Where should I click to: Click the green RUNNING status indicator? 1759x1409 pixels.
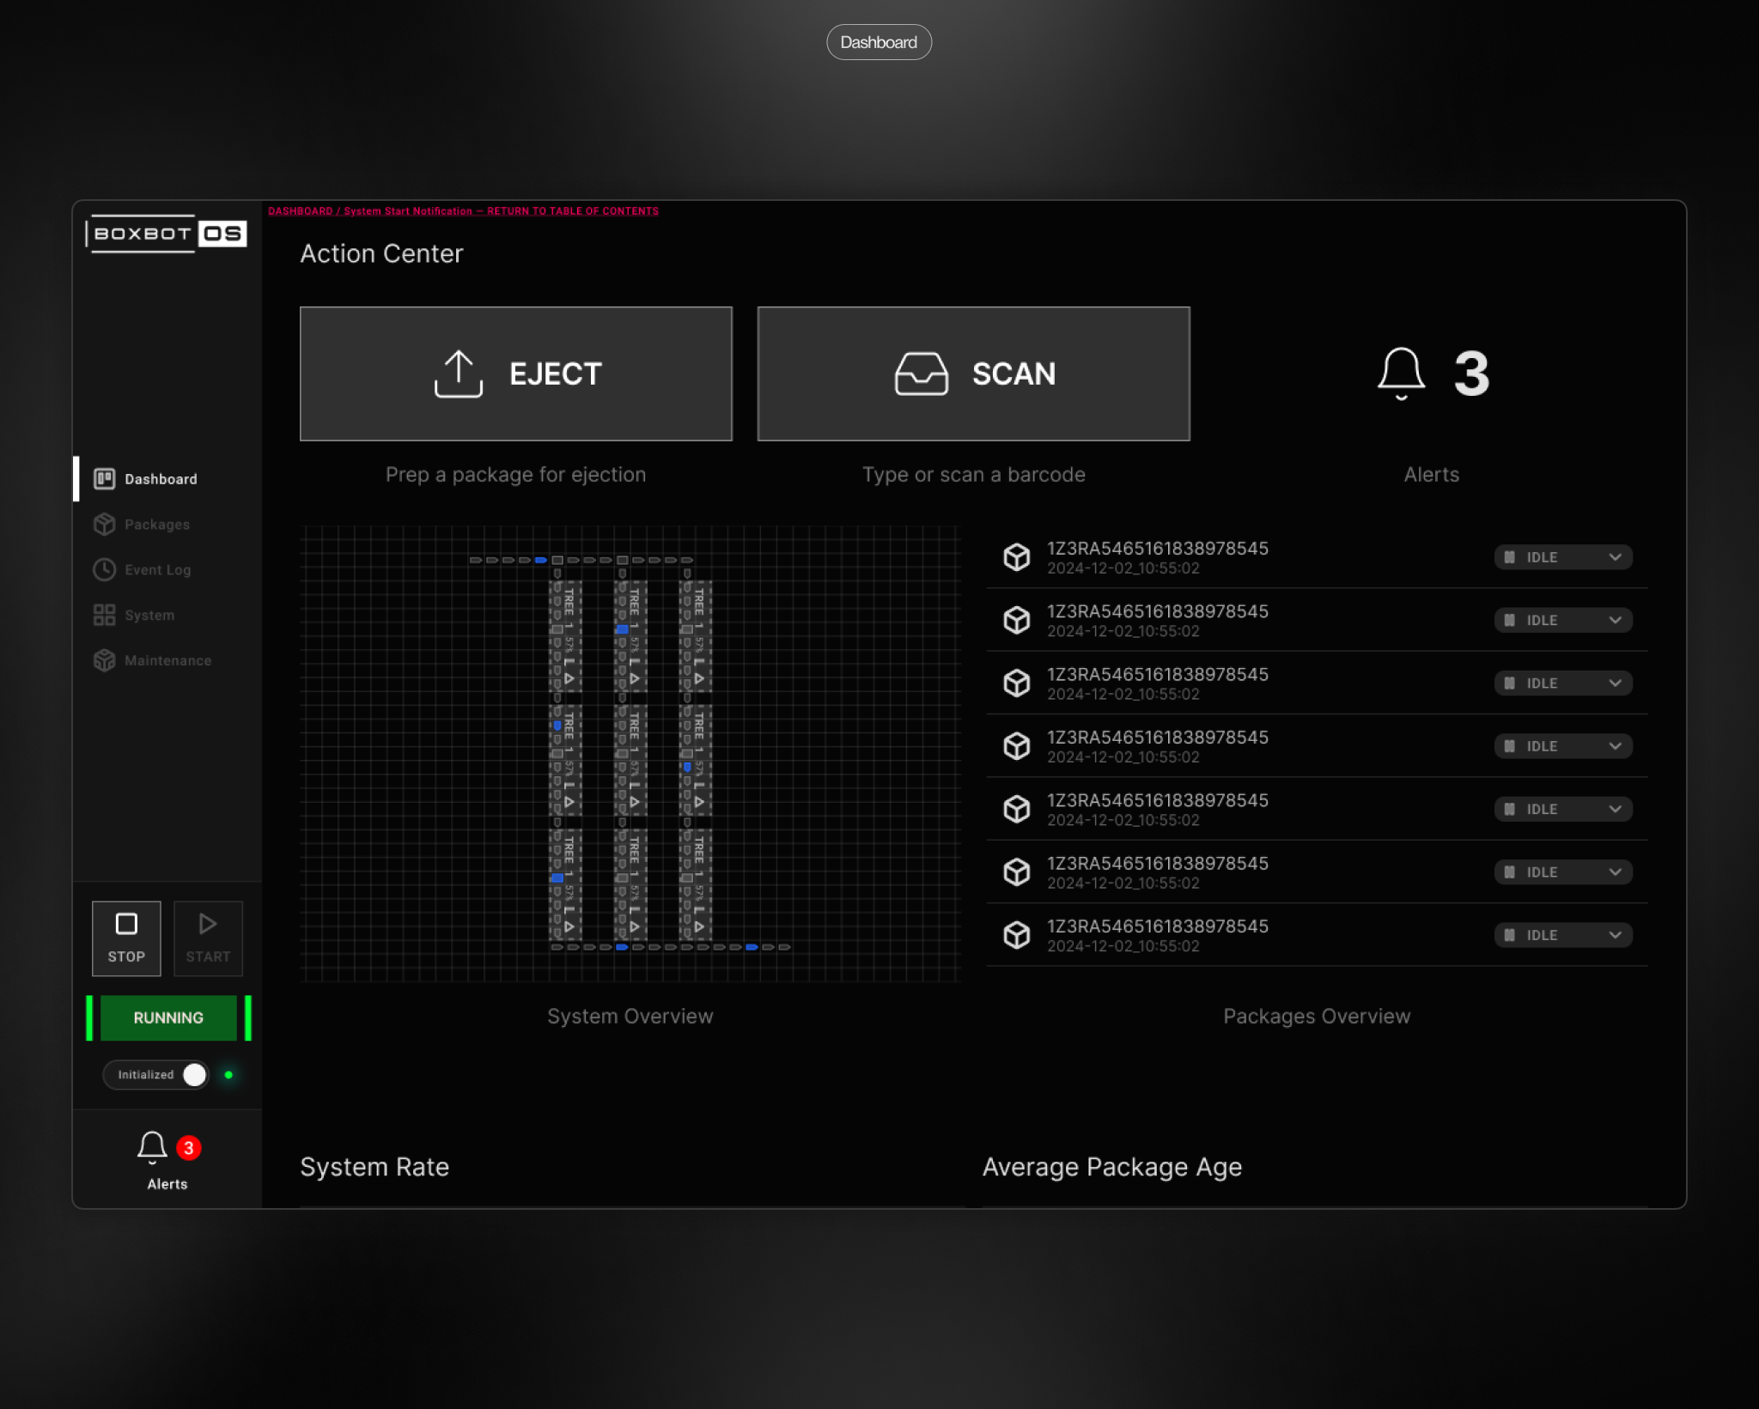[x=168, y=1017]
